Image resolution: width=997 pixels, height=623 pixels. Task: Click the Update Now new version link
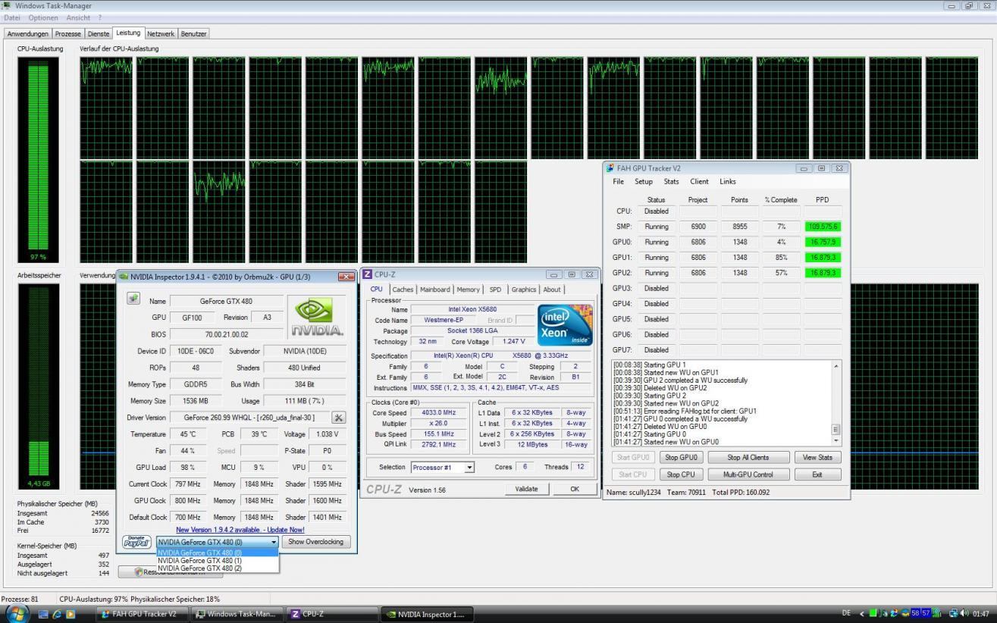tap(240, 530)
